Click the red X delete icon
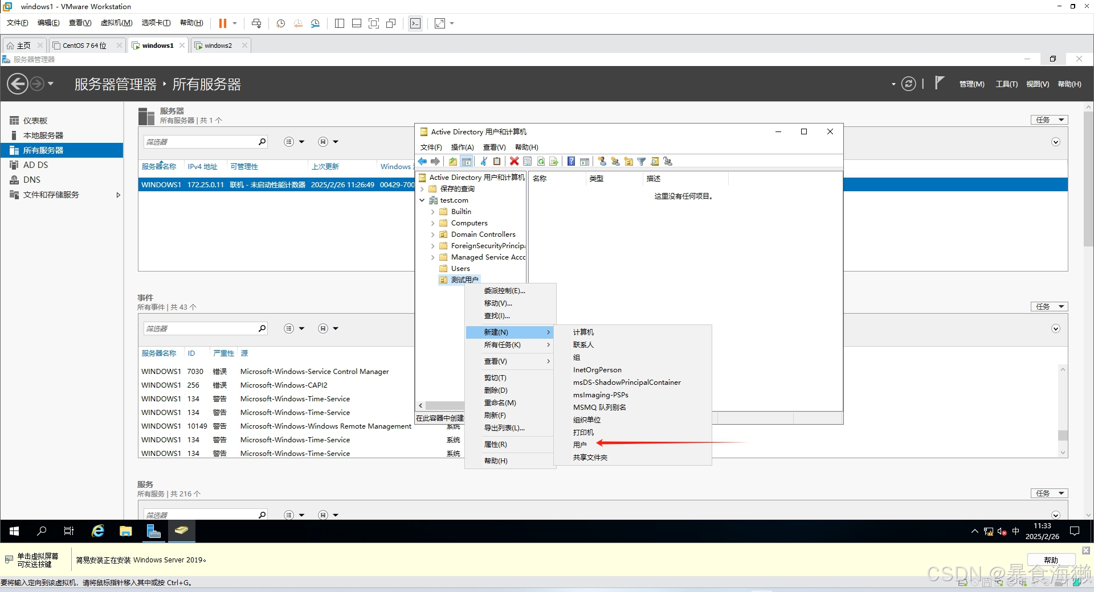 (x=514, y=162)
